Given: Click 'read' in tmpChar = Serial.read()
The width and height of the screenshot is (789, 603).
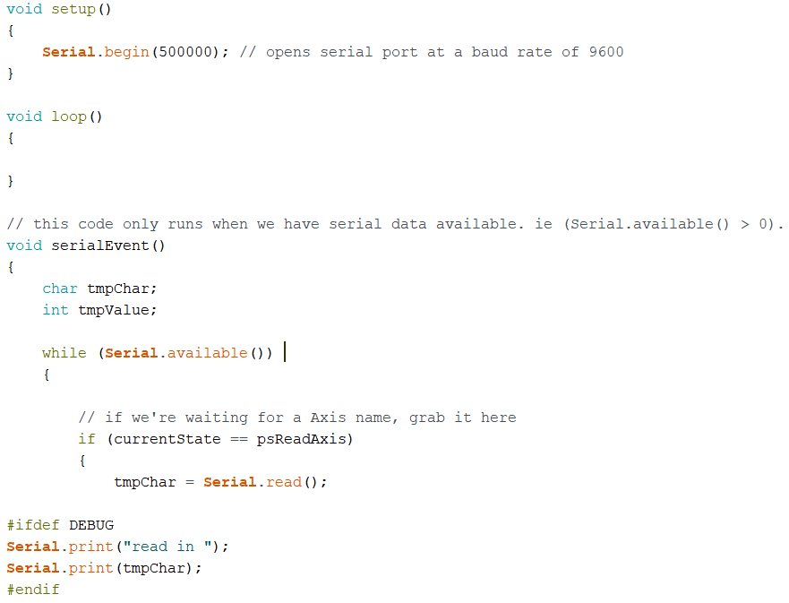Looking at the screenshot, I should pos(284,482).
